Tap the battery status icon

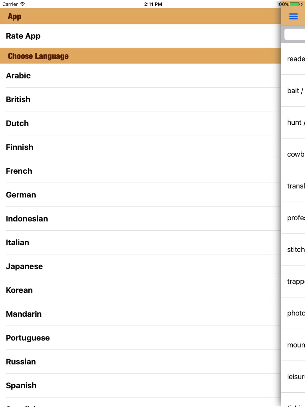(295, 4)
